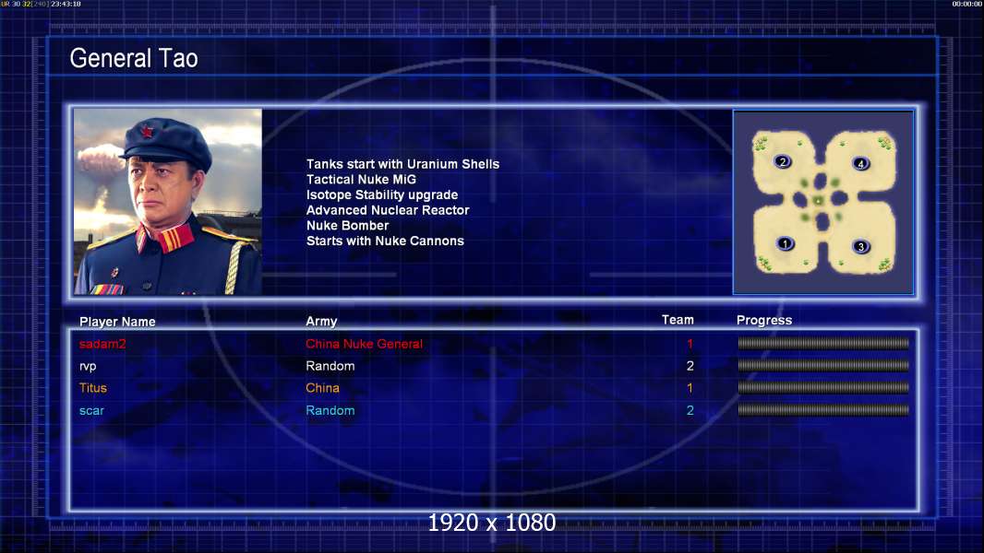Select player name scar
The image size is (984, 553).
tap(91, 411)
